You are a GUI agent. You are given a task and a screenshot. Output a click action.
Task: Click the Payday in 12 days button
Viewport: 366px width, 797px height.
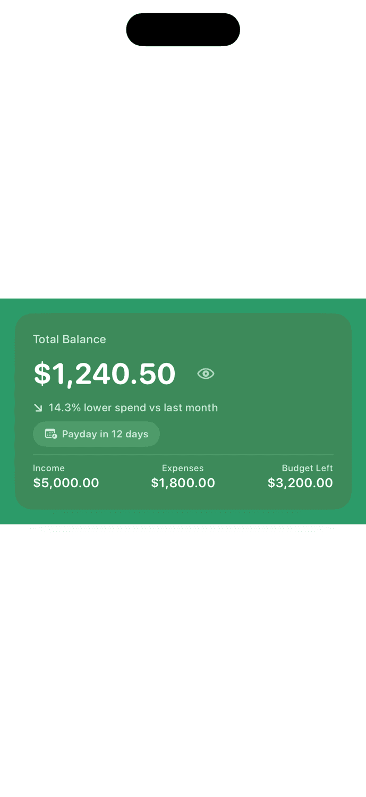click(96, 434)
